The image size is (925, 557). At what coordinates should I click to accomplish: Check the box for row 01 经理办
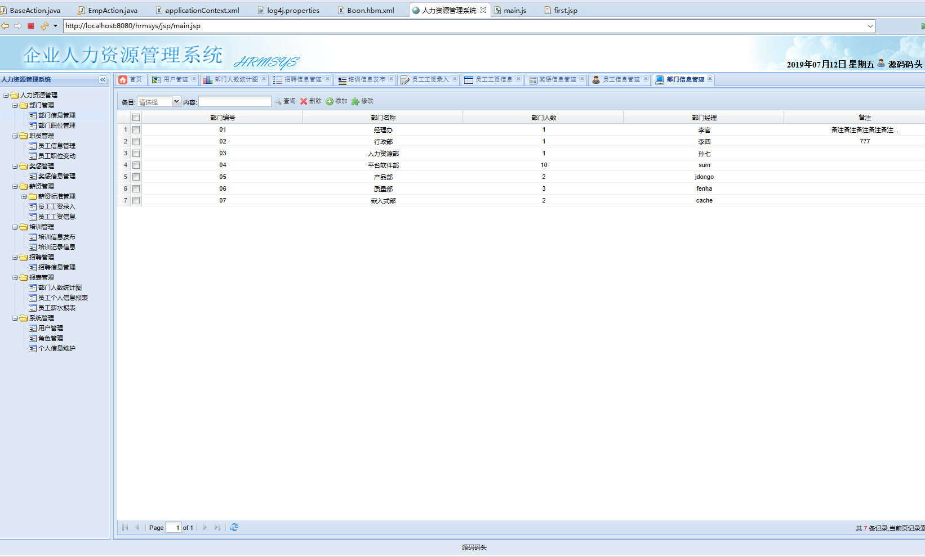136,130
